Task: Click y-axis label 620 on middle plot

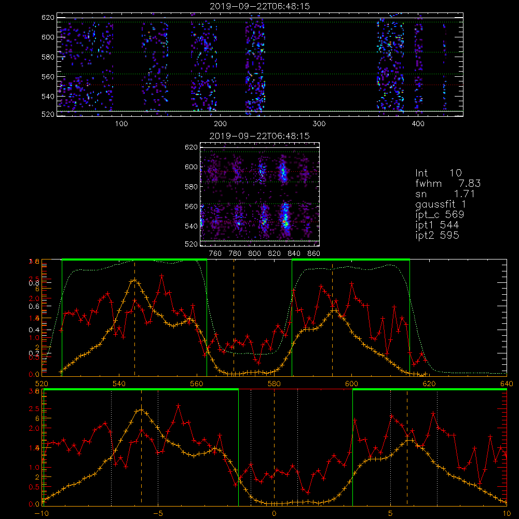Action: (191, 147)
